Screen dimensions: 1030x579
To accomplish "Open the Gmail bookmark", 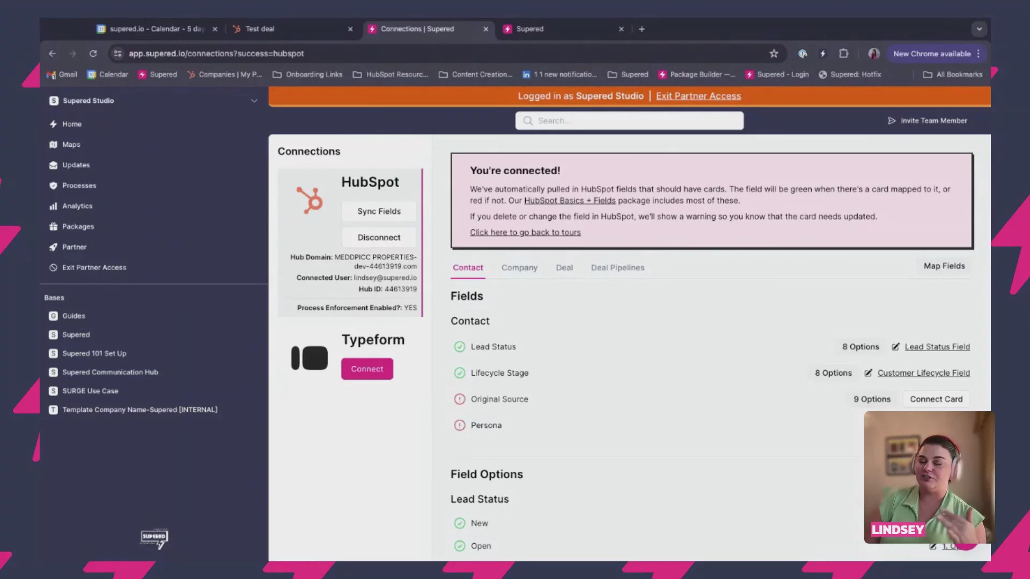I will tap(62, 75).
